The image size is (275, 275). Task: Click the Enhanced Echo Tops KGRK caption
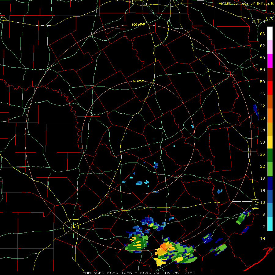pyautogui.click(x=139, y=273)
